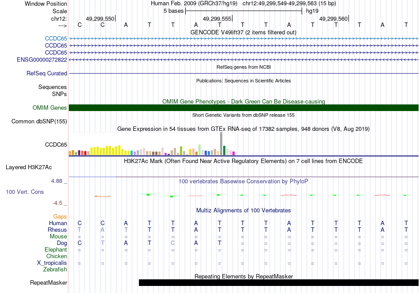The width and height of the screenshot is (419, 293).
Task: Click the Common dbSNP(155) track label
Action: (39, 121)
